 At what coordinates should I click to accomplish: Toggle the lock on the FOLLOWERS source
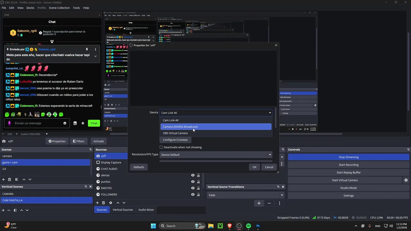(198, 194)
